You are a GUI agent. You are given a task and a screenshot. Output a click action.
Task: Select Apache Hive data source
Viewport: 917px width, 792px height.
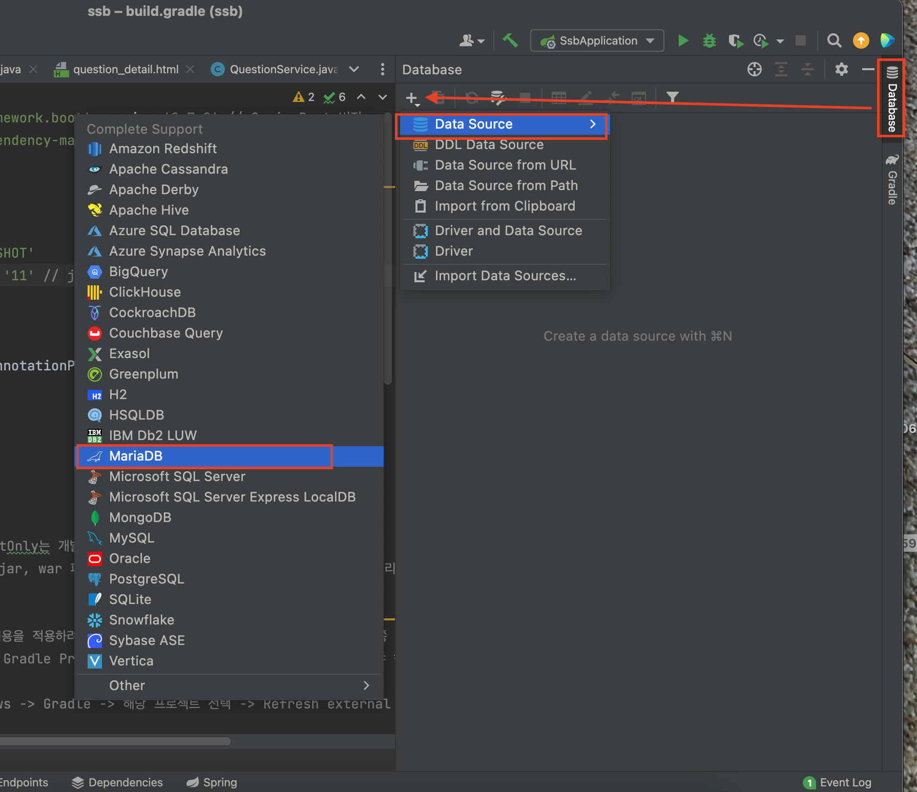[x=230, y=210]
